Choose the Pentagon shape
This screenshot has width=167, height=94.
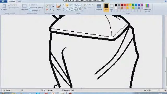pyautogui.click(x=70, y=8)
